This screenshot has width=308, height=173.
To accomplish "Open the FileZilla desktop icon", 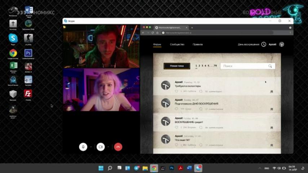I will pos(28,94).
